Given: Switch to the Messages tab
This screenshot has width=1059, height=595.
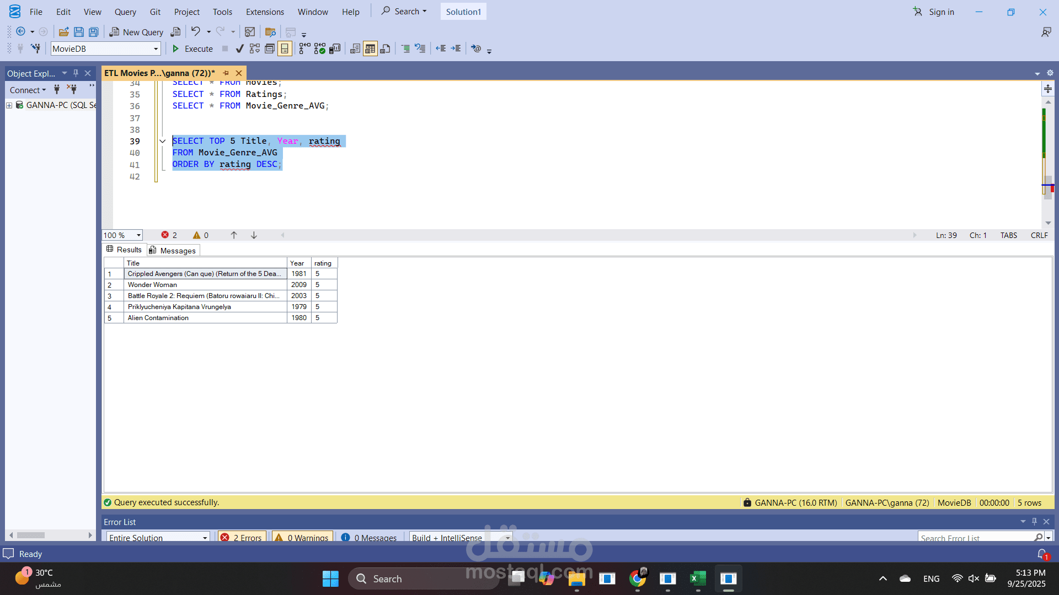Looking at the screenshot, I should tap(173, 251).
